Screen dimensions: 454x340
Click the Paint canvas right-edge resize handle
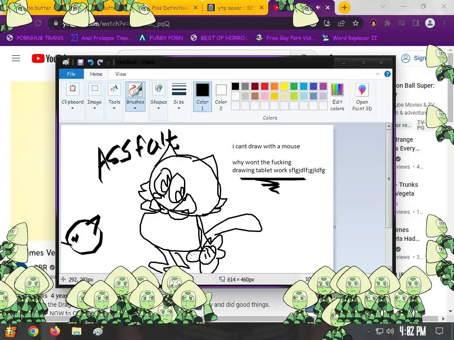coord(335,227)
